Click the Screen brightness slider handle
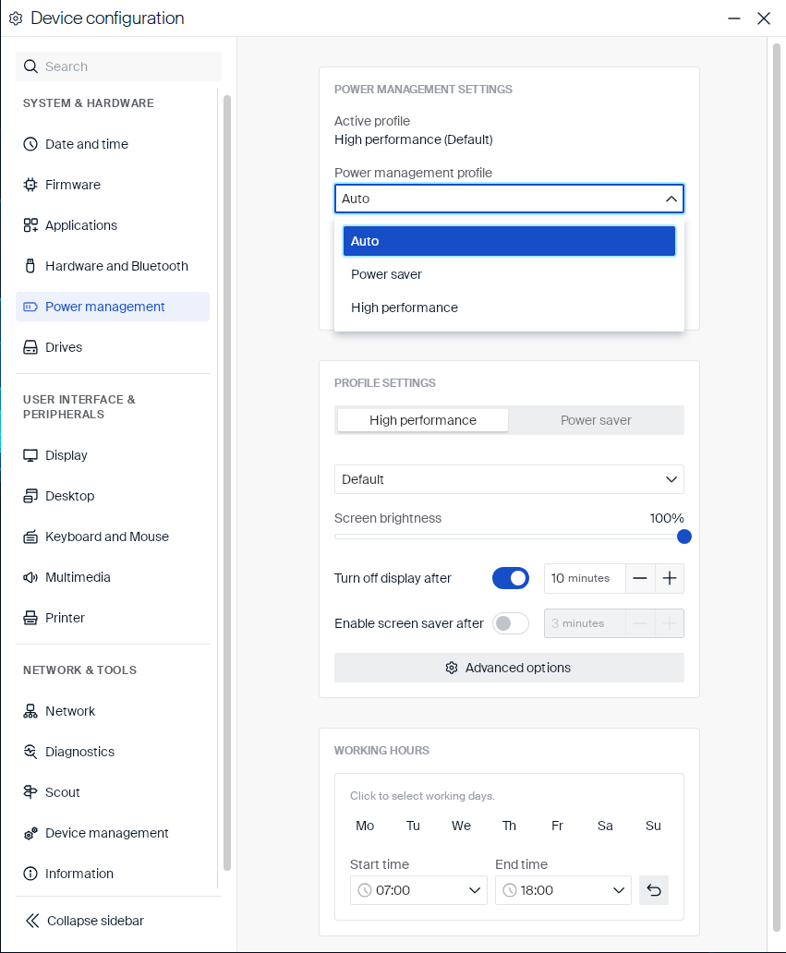Viewport: 786px width, 953px height. pos(683,537)
